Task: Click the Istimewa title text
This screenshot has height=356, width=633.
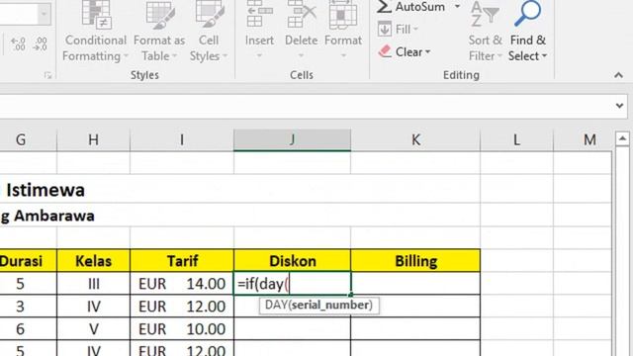Action: click(x=45, y=190)
